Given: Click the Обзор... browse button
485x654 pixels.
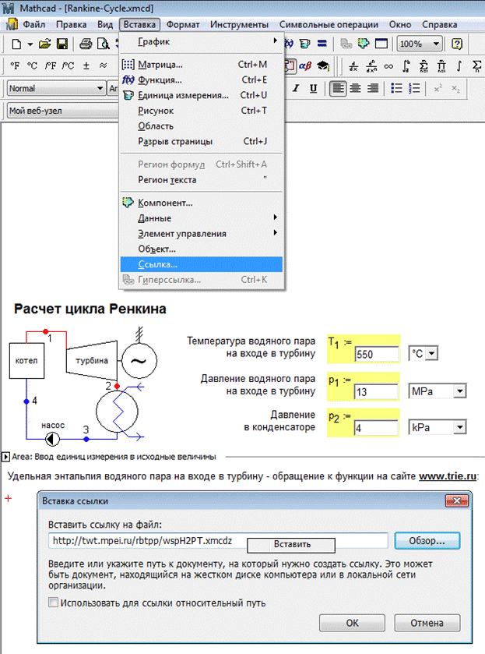Looking at the screenshot, I should 427,540.
